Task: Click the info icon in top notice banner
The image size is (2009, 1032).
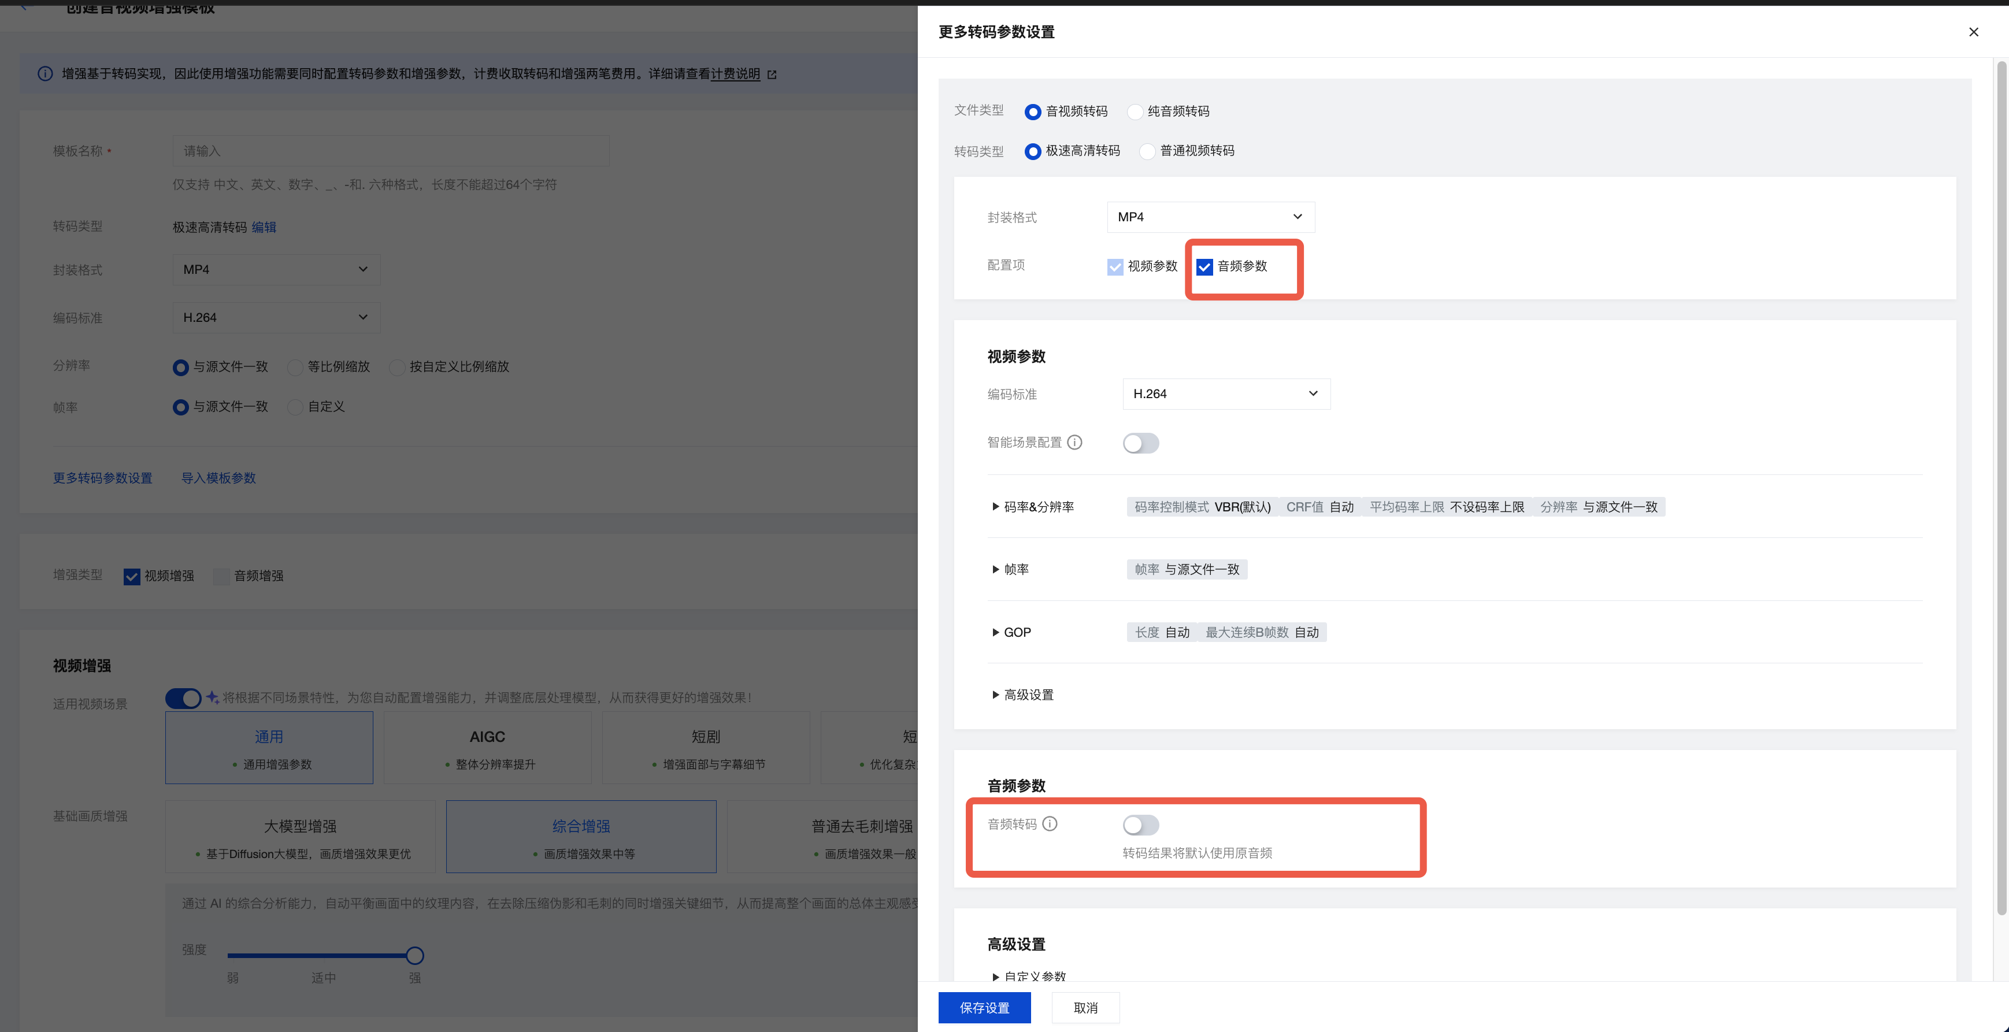Action: tap(45, 74)
